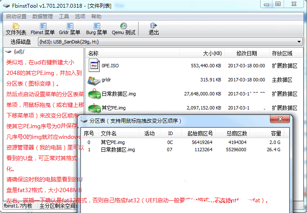Click the 07 partition ID cell

pyautogui.click(x=170, y=150)
